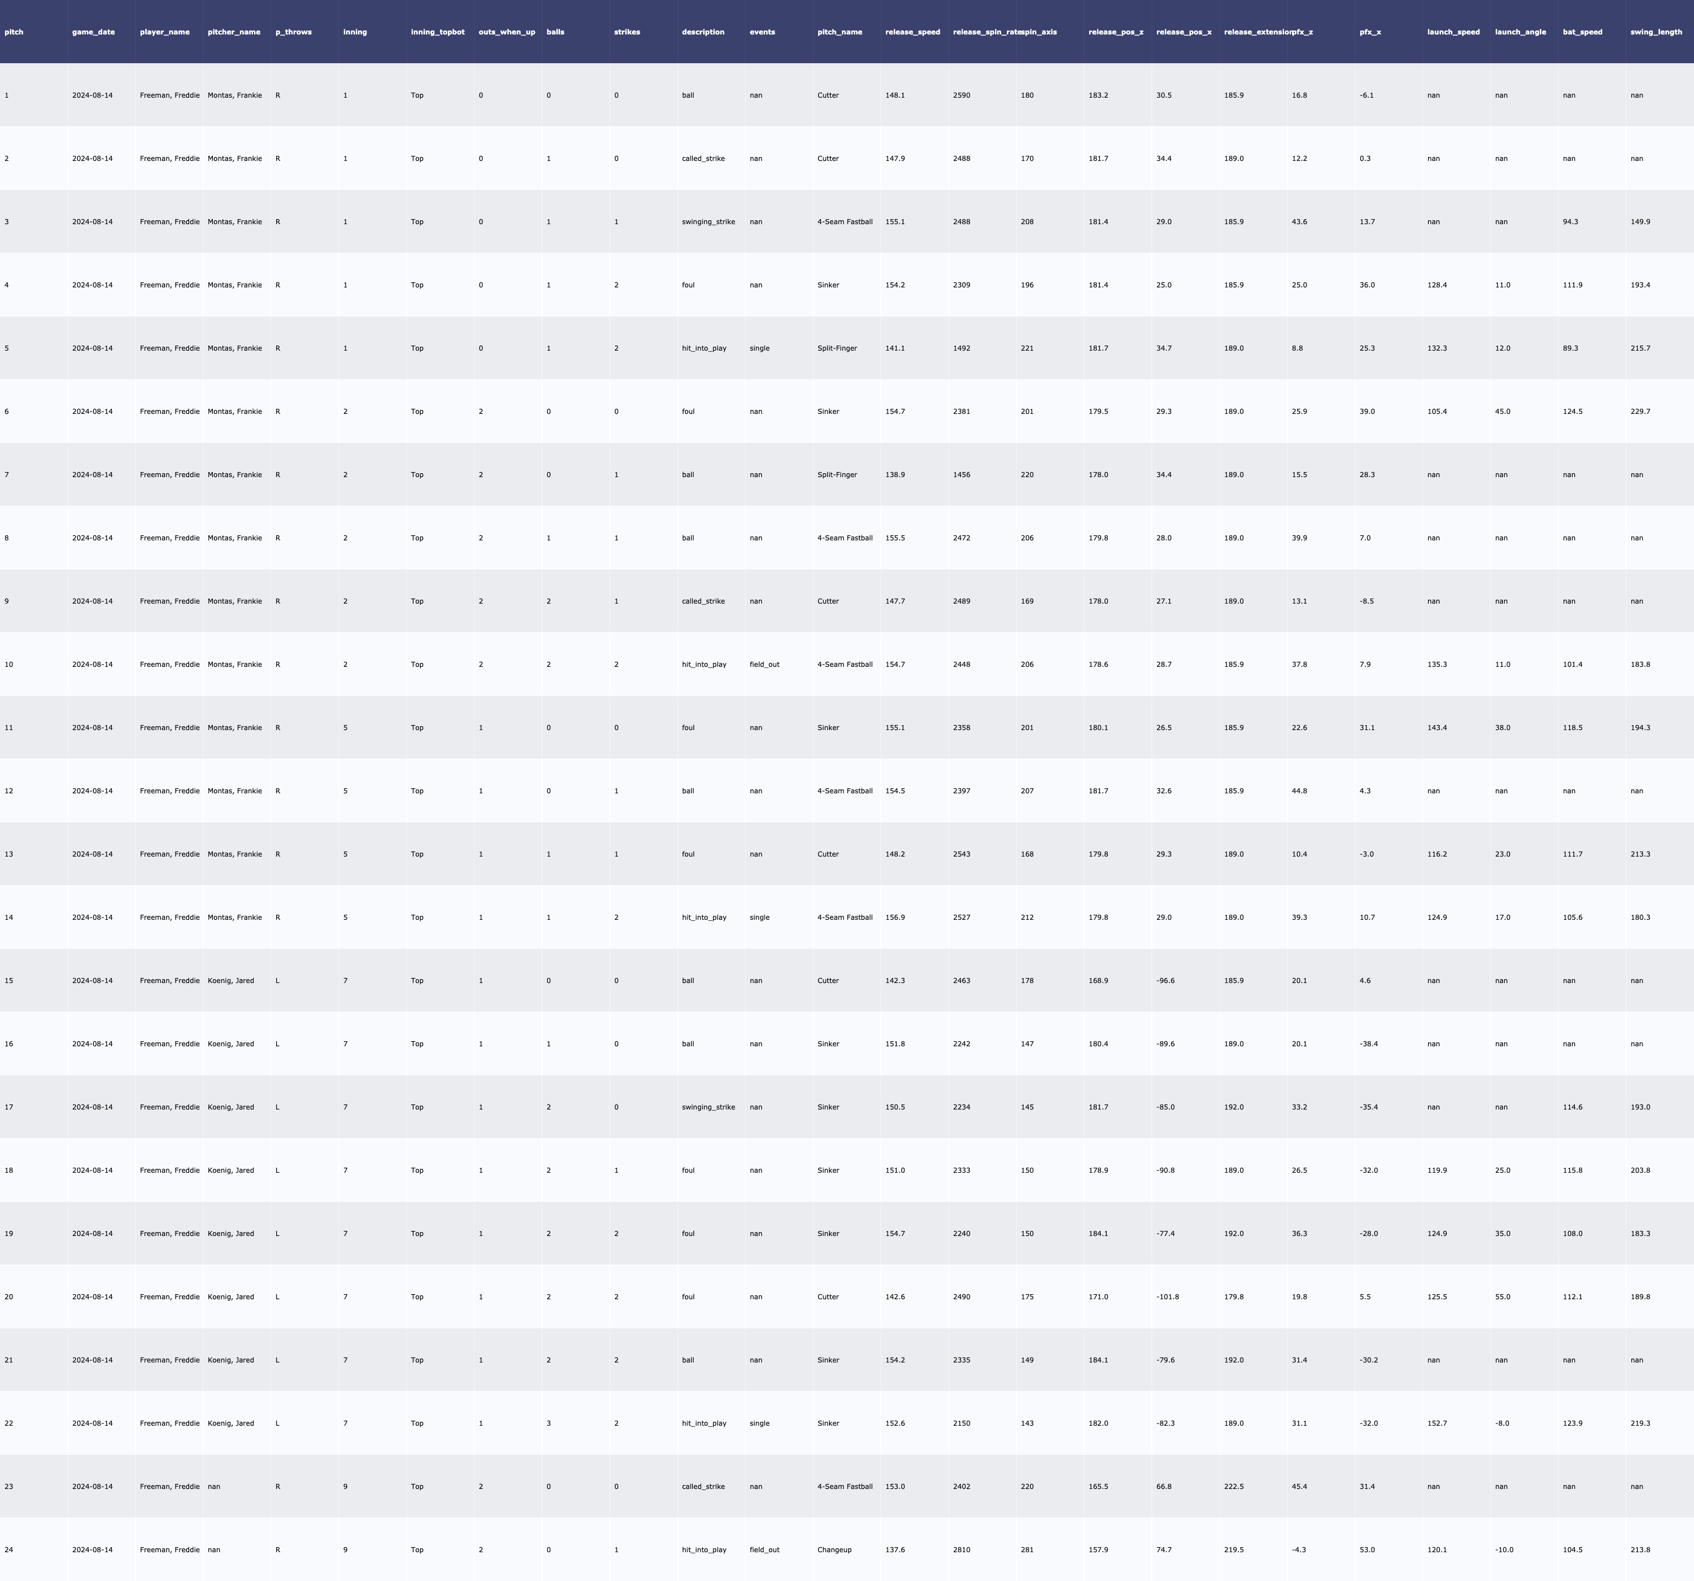Image resolution: width=1694 pixels, height=1581 pixels.
Task: Click the spin_axis column header
Action: [1040, 32]
